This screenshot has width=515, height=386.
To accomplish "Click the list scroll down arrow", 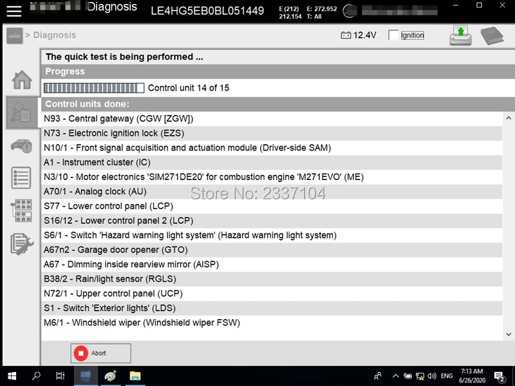I will click(509, 335).
